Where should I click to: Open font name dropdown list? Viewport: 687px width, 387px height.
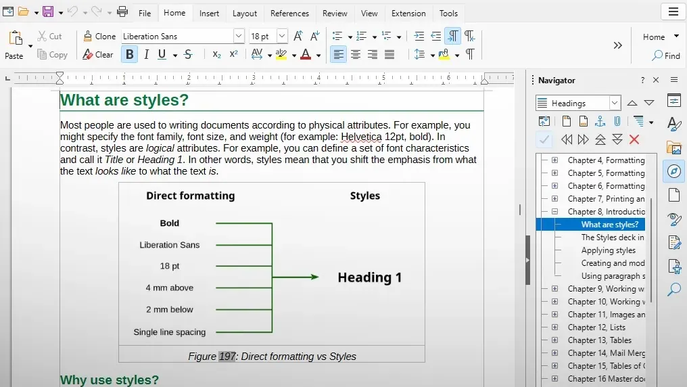pos(238,36)
